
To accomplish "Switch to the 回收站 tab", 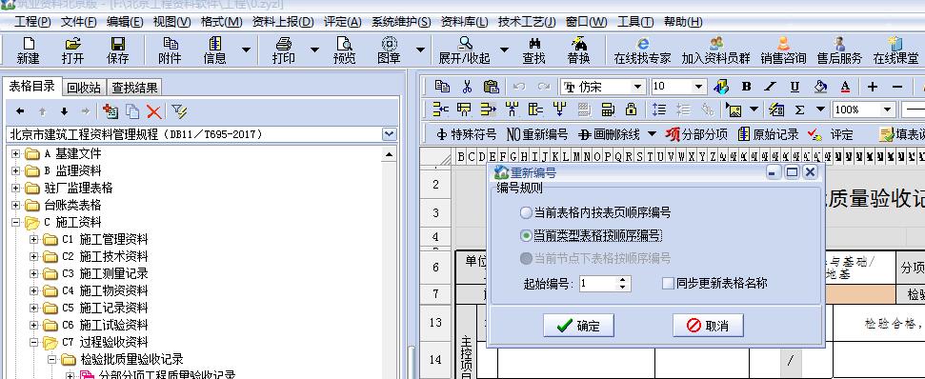I will coord(84,89).
